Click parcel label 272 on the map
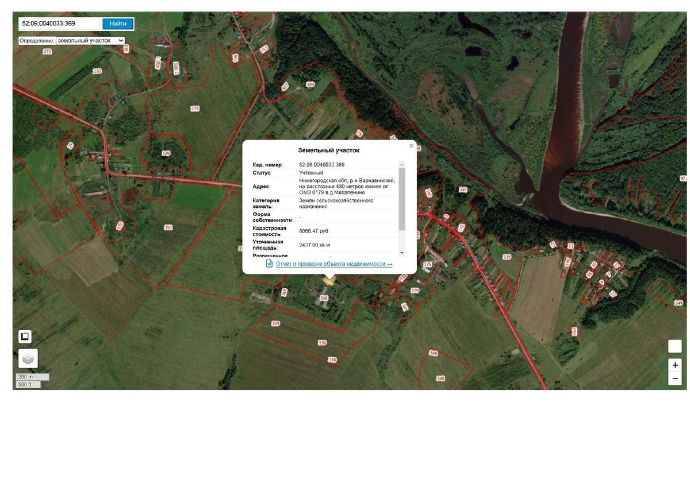The width and height of the screenshot is (690, 487). (x=47, y=52)
